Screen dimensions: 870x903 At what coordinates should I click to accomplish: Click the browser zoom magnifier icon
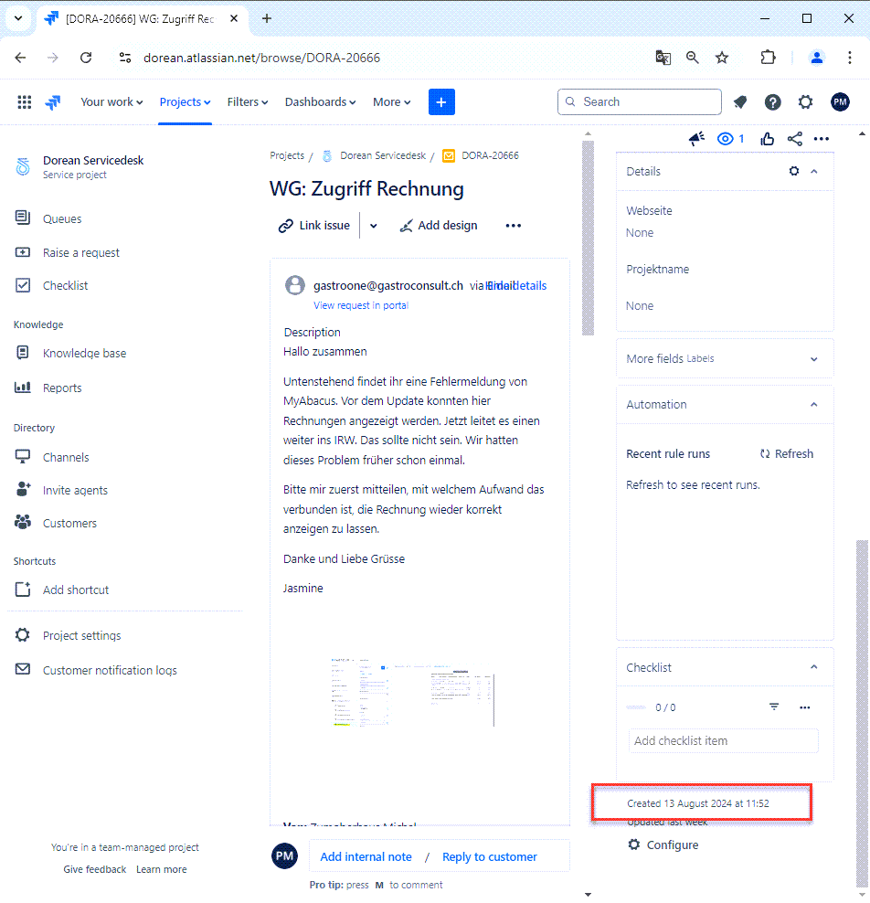693,58
